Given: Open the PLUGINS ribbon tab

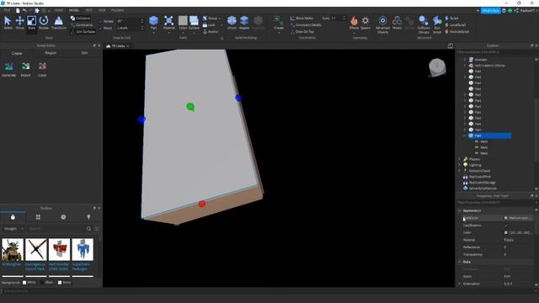Looking at the screenshot, I should click(117, 10).
